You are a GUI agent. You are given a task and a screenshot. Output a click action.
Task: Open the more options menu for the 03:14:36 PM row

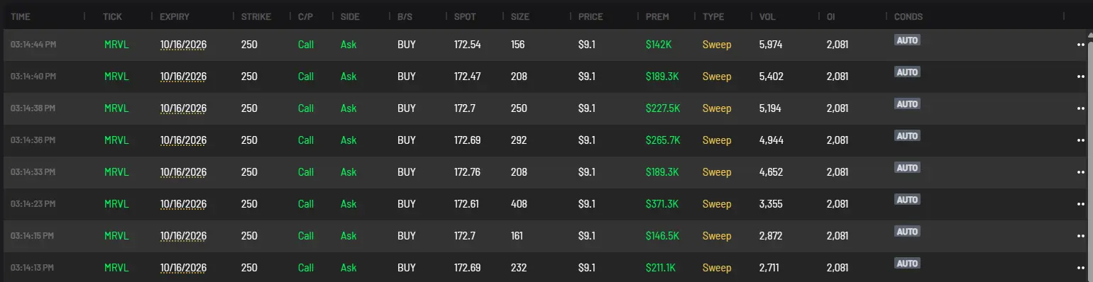pyautogui.click(x=1082, y=140)
